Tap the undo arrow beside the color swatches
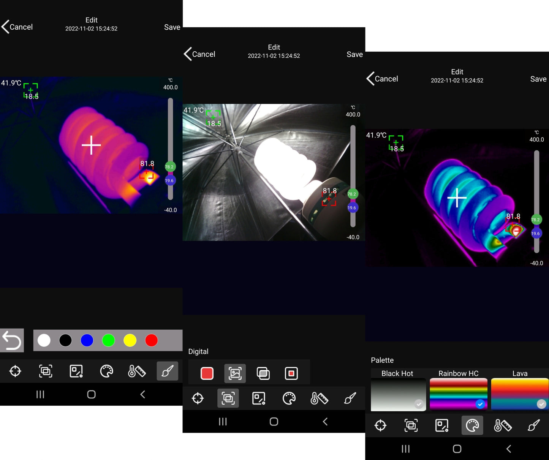This screenshot has width=549, height=460. 12,340
